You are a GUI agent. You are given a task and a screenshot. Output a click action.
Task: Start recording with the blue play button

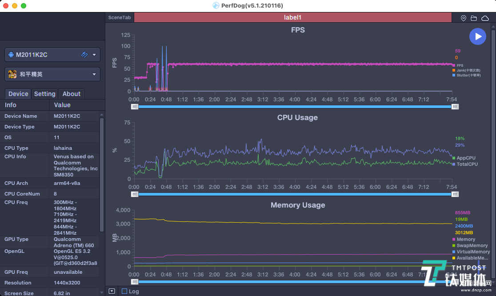click(478, 36)
